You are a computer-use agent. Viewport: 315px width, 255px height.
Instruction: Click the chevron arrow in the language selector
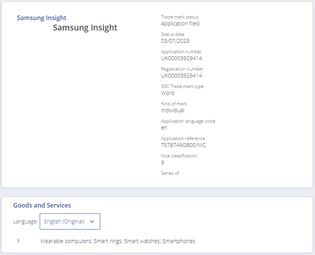tap(92, 221)
